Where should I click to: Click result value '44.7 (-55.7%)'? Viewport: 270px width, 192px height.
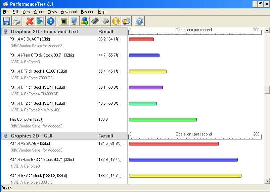pyautogui.click(x=109, y=55)
